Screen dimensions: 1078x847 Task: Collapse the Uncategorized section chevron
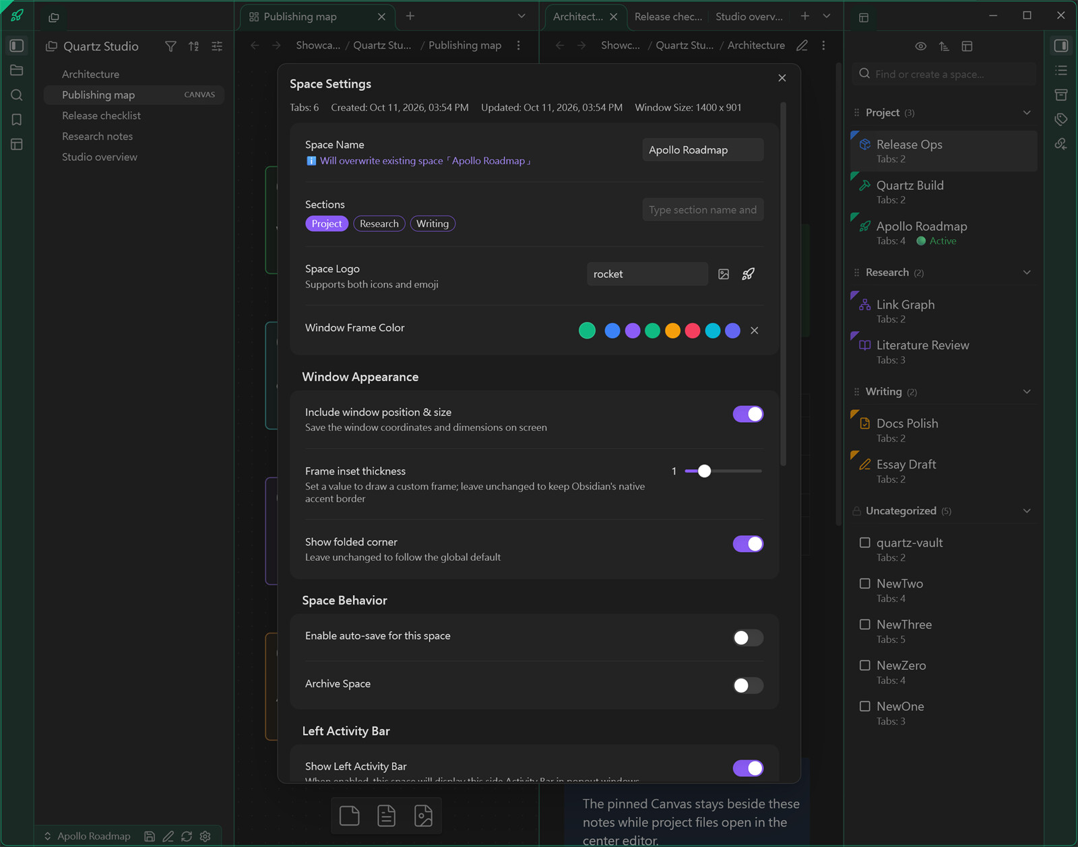(1027, 511)
